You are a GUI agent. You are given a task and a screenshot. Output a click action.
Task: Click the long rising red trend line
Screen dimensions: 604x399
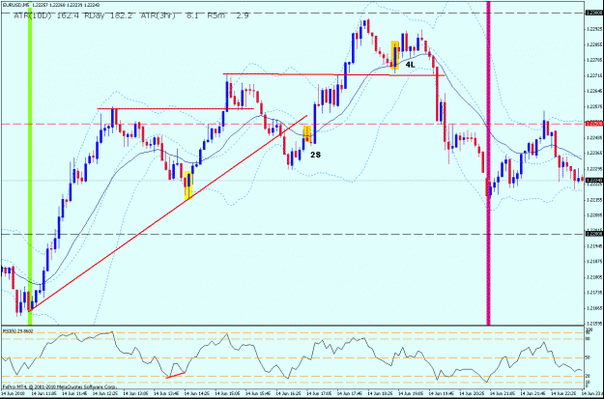tap(168, 213)
